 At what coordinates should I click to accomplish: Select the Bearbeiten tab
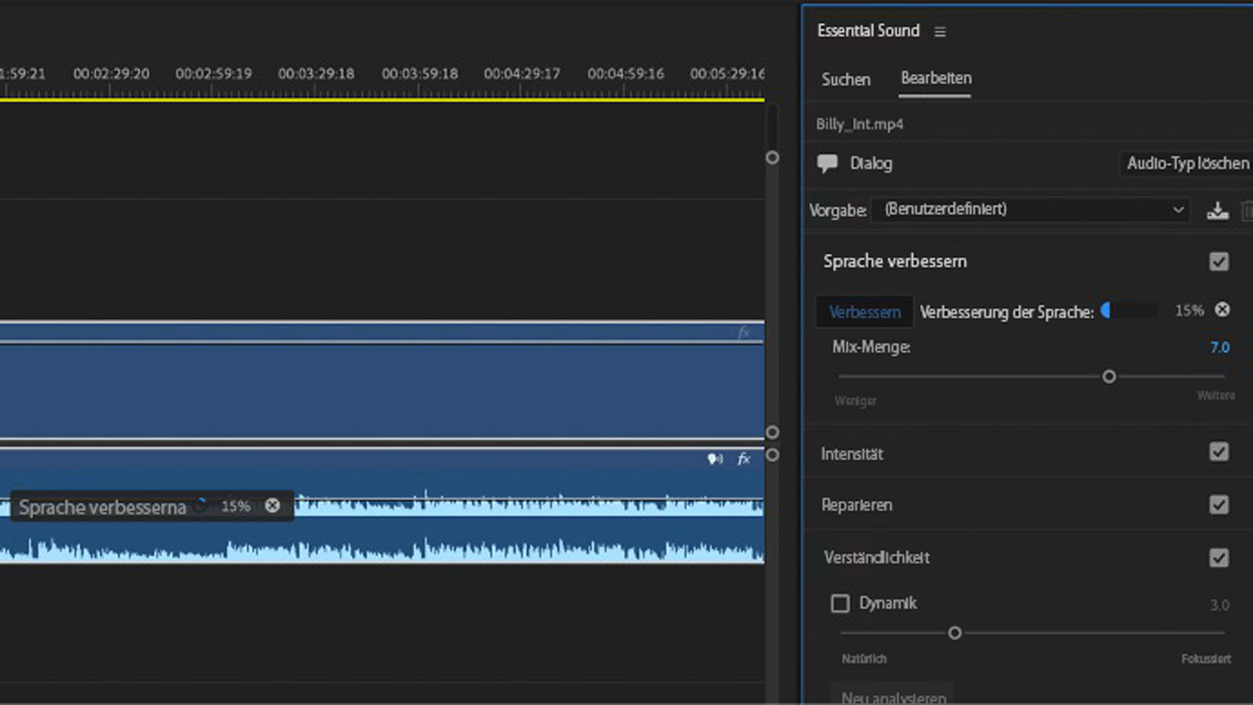point(936,78)
